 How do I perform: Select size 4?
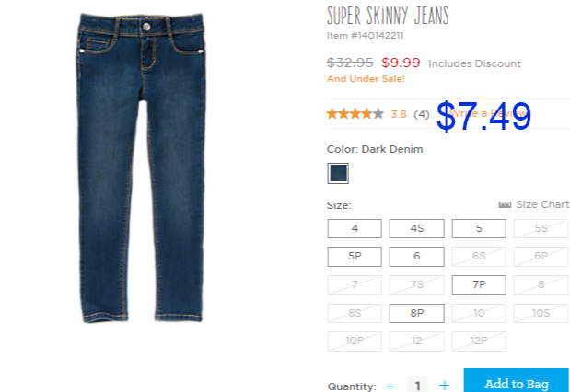pos(355,228)
